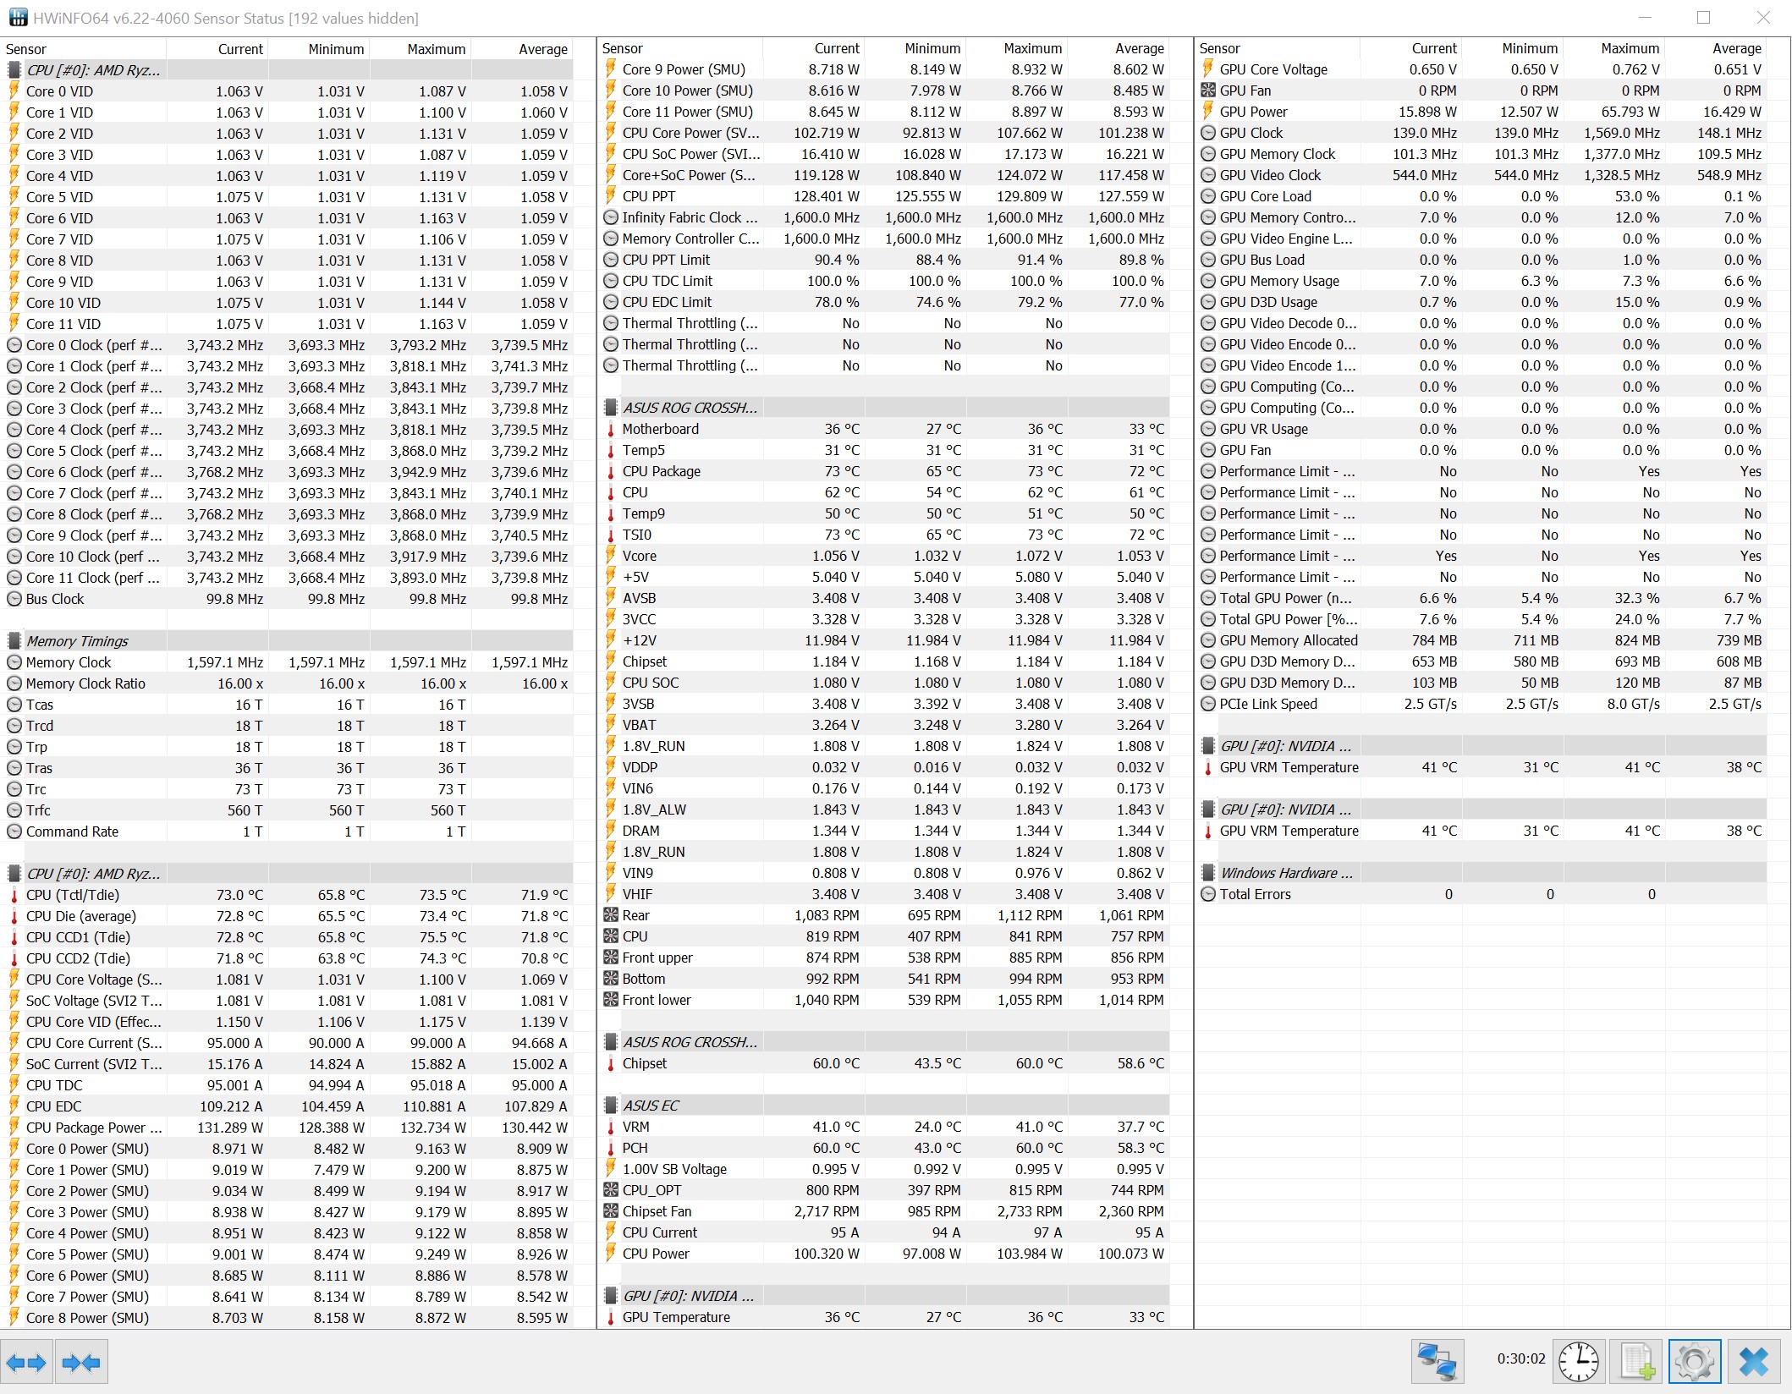Close sensors with blue X icon
The image size is (1792, 1394).
pos(1753,1362)
